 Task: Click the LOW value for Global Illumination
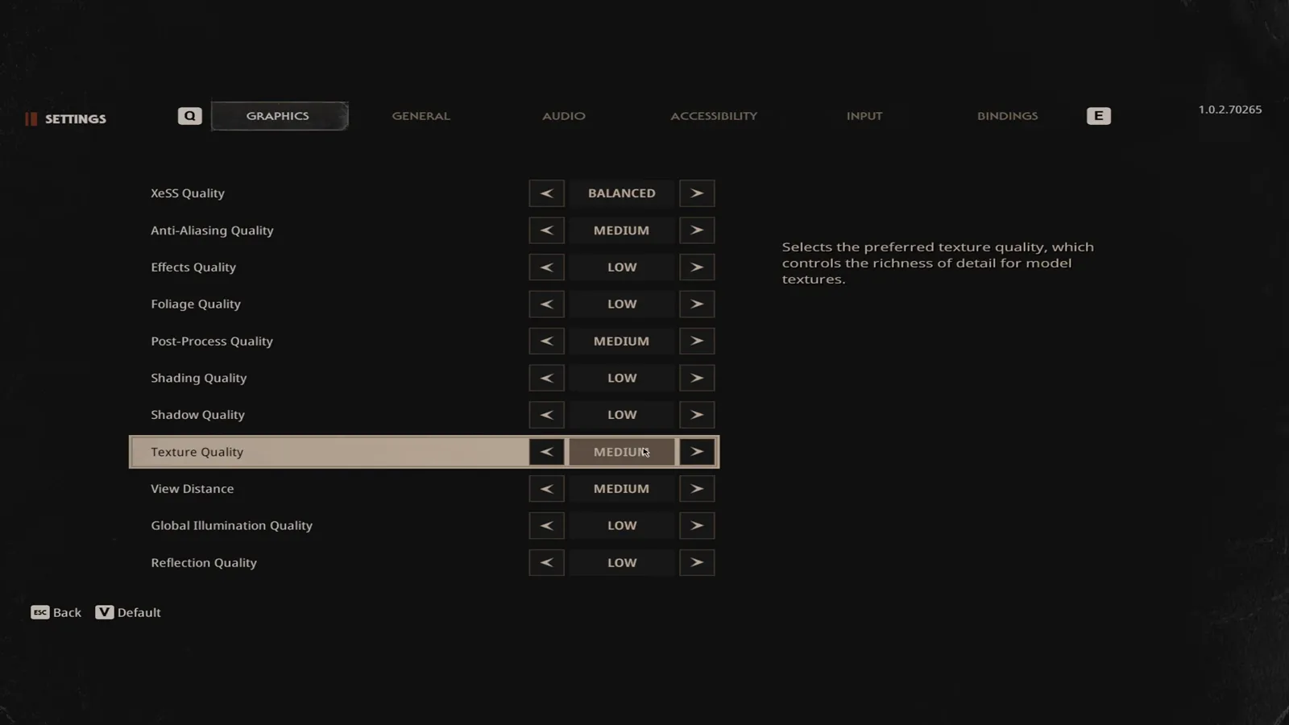coord(622,526)
